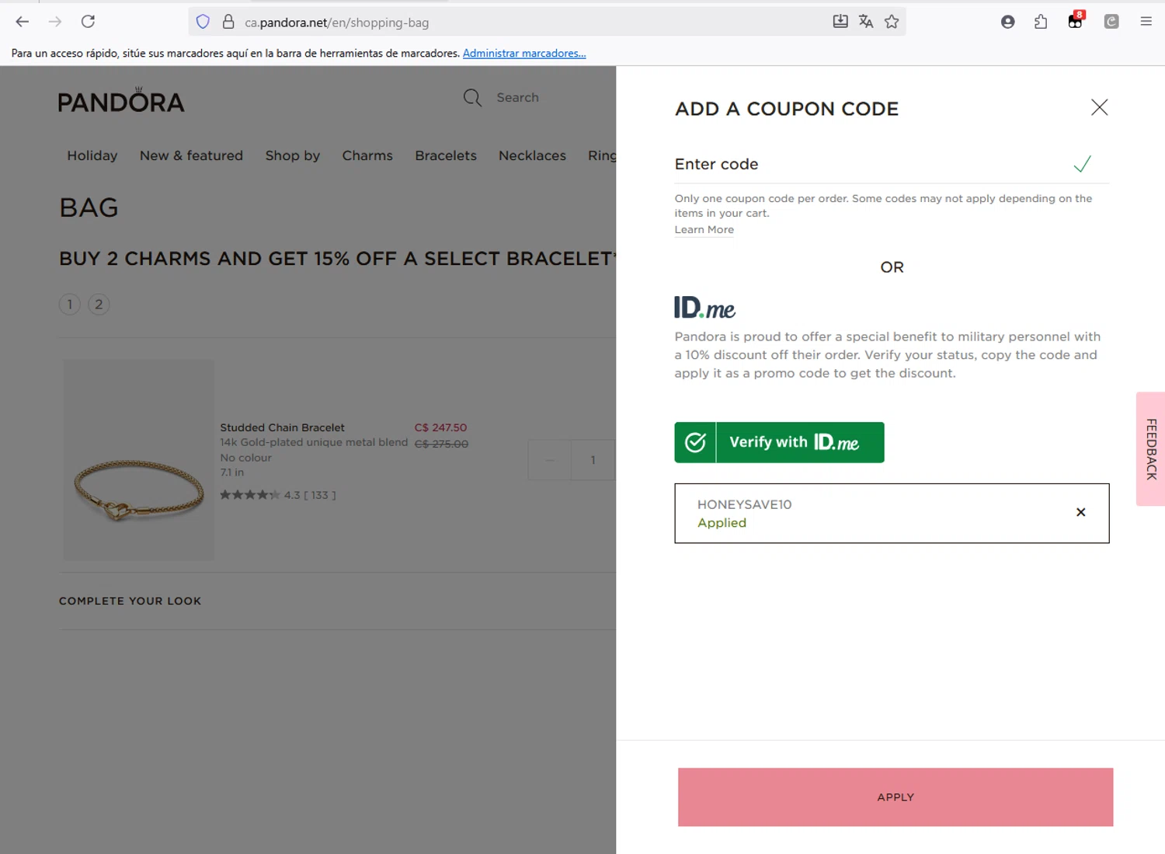Click the translate page icon
Screen dimensions: 1165x854
pyautogui.click(x=866, y=22)
